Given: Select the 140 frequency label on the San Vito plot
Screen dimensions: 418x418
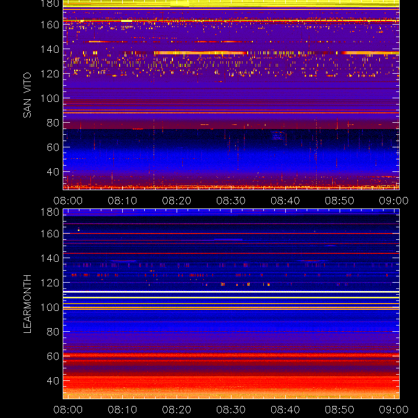Looking at the screenshot, I should click(x=50, y=49).
